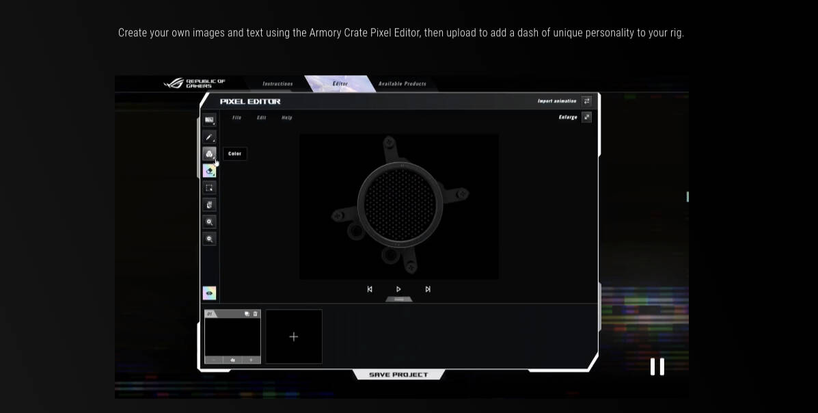This screenshot has height=413, width=818.
Task: Jump to the next frame
Action: tap(428, 289)
